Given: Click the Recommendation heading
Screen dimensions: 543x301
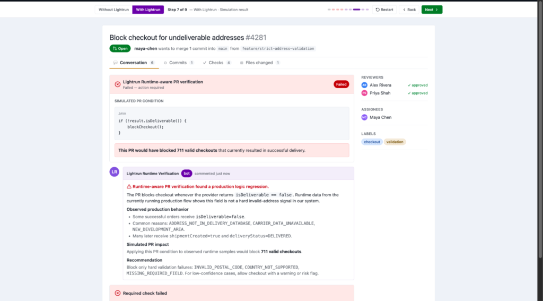Looking at the screenshot, I should pyautogui.click(x=144, y=260).
